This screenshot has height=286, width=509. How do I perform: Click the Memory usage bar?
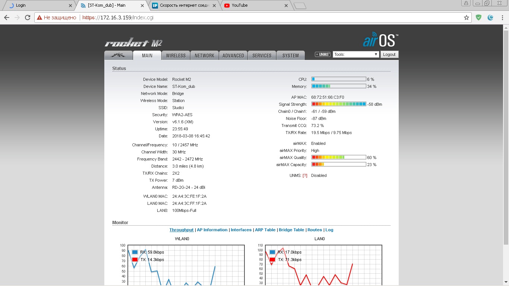(339, 86)
